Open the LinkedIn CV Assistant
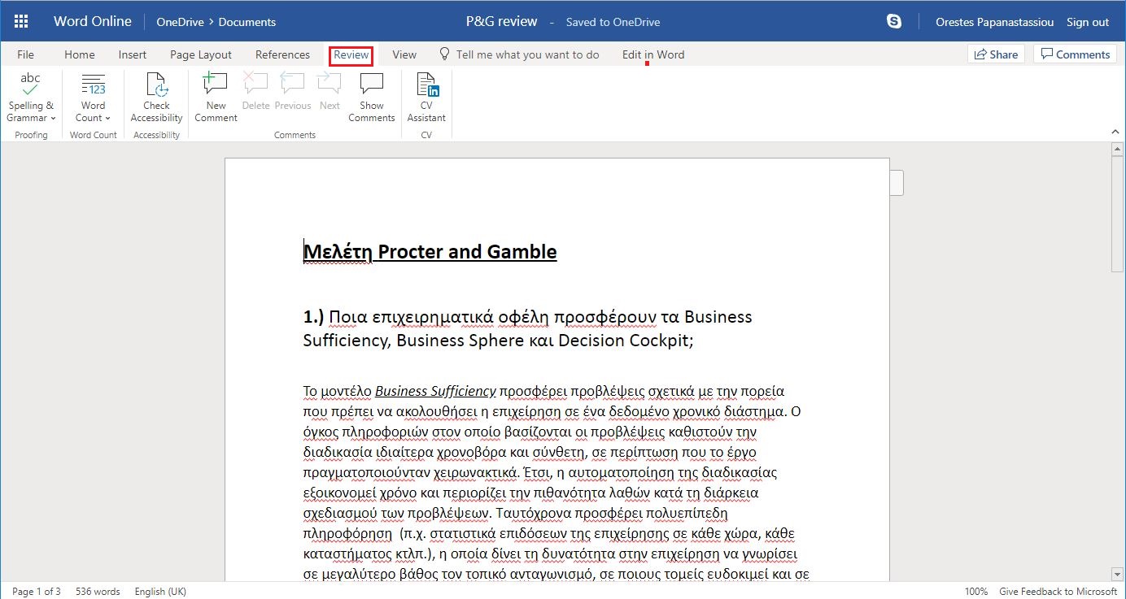The image size is (1126, 599). point(426,98)
